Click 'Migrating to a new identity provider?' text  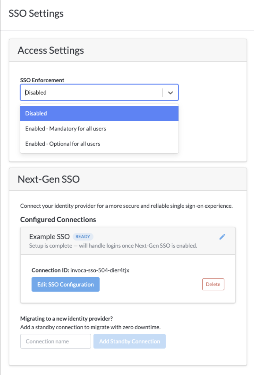pos(67,319)
